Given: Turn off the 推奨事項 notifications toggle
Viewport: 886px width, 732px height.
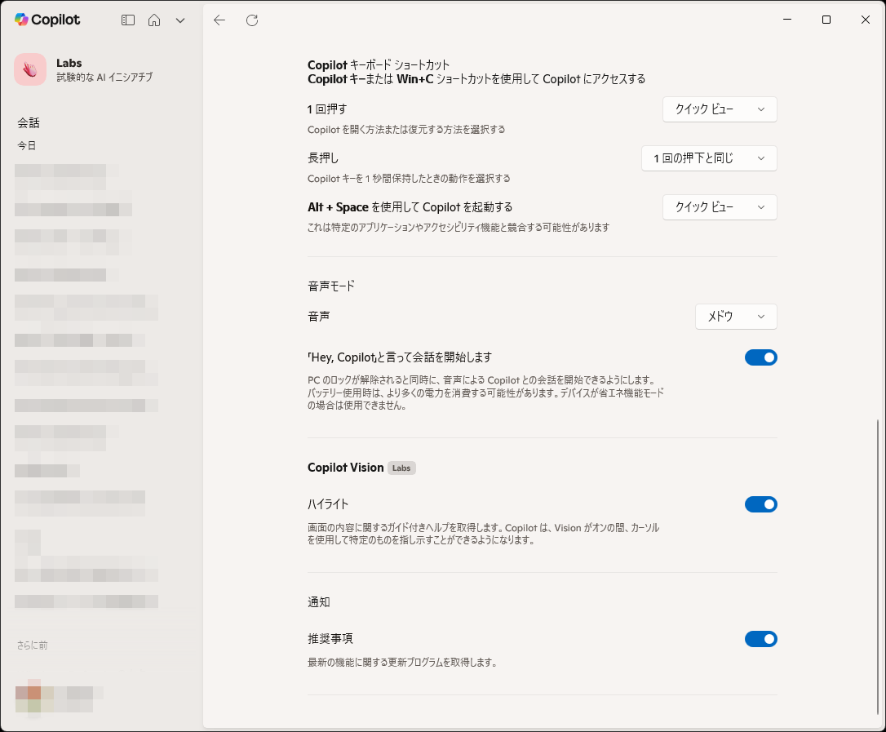Looking at the screenshot, I should pos(760,638).
